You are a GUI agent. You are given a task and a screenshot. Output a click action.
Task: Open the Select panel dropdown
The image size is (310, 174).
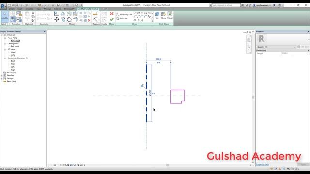(x=5, y=24)
